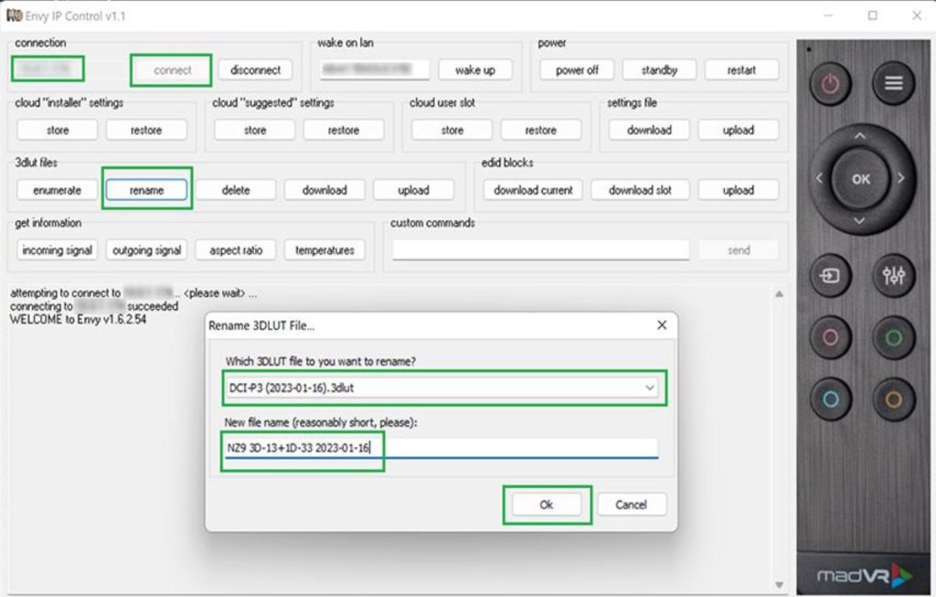Tap the down arrow on the remote d-pad

tap(859, 221)
